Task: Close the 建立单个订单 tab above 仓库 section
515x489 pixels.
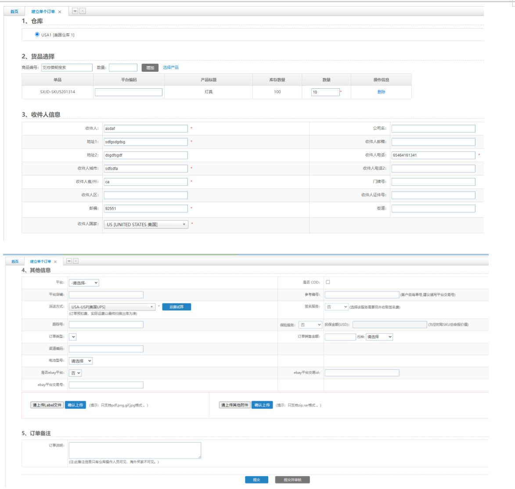Action: [x=60, y=12]
